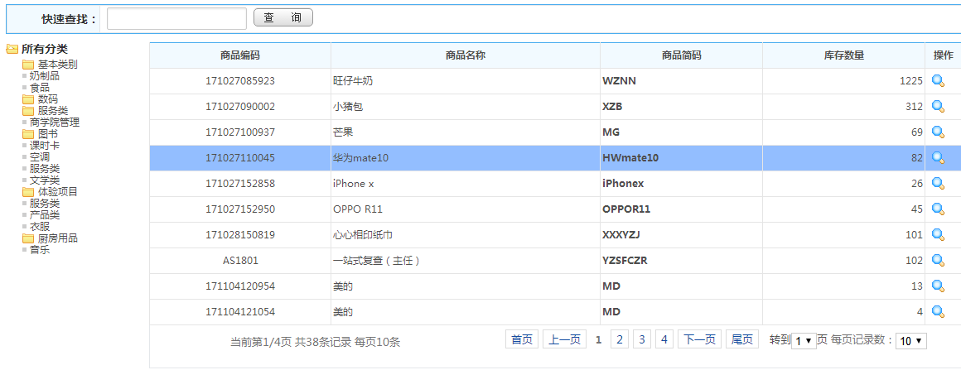The image size is (961, 370).
Task: Click magnifier icon in iPhone x row
Action: tap(938, 183)
